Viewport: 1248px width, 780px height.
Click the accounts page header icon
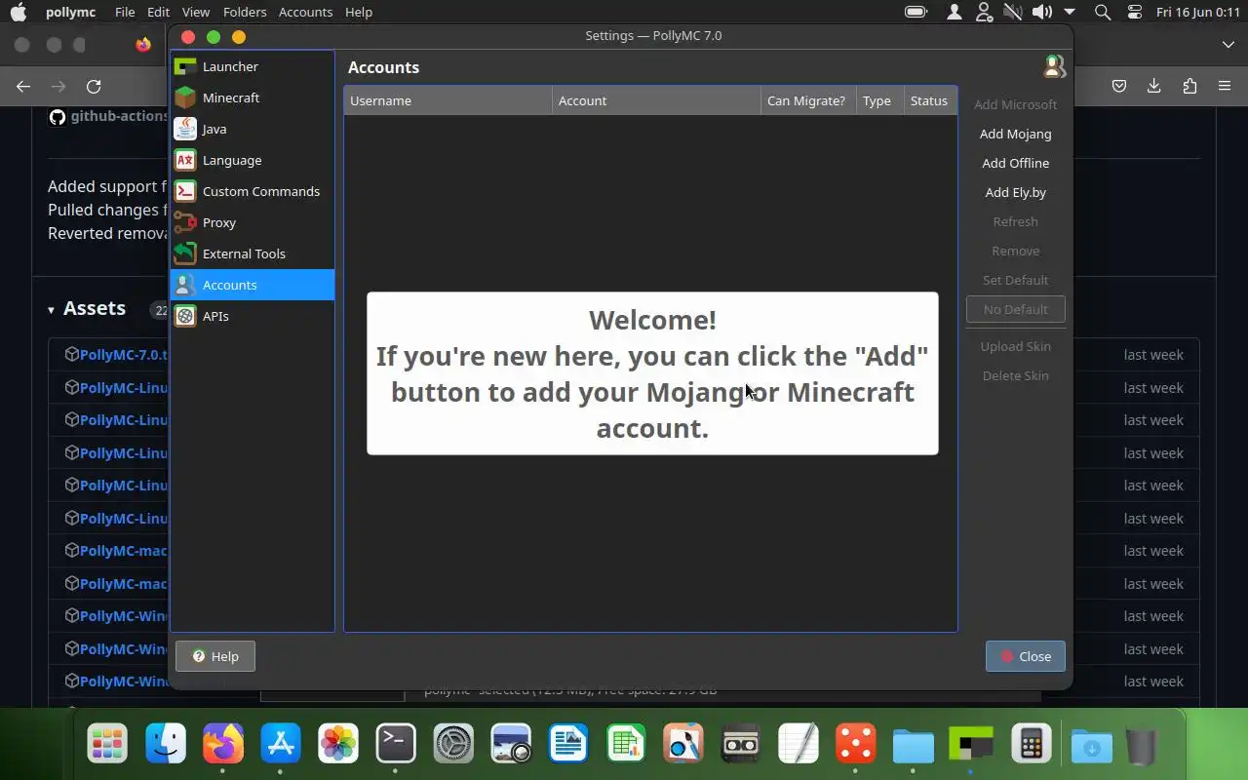click(x=1054, y=66)
